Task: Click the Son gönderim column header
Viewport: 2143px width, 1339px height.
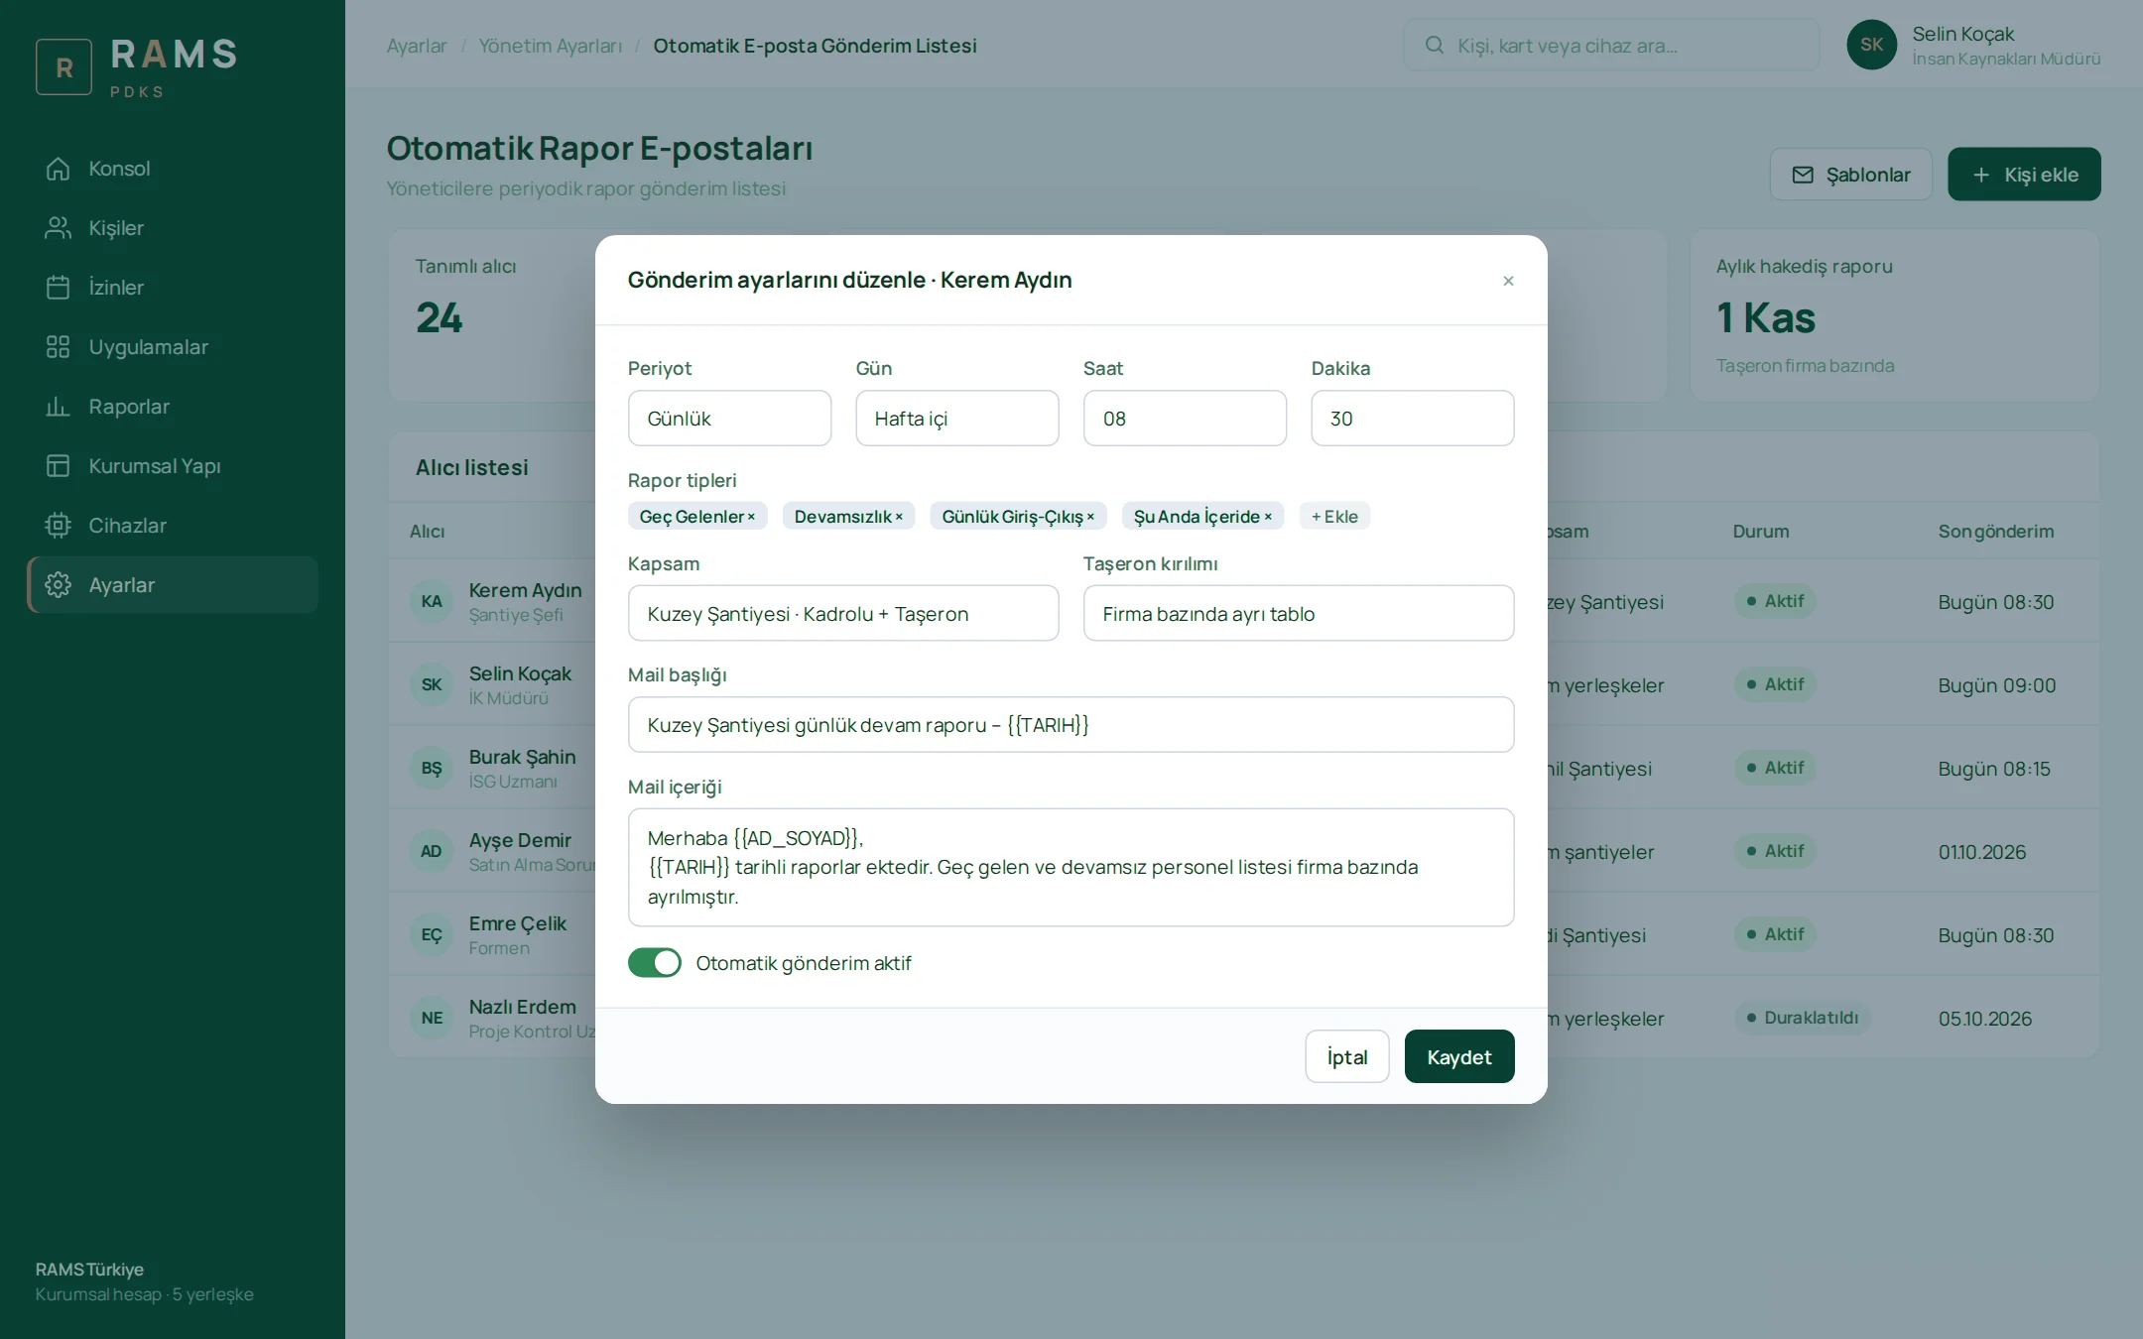Action: (1996, 532)
